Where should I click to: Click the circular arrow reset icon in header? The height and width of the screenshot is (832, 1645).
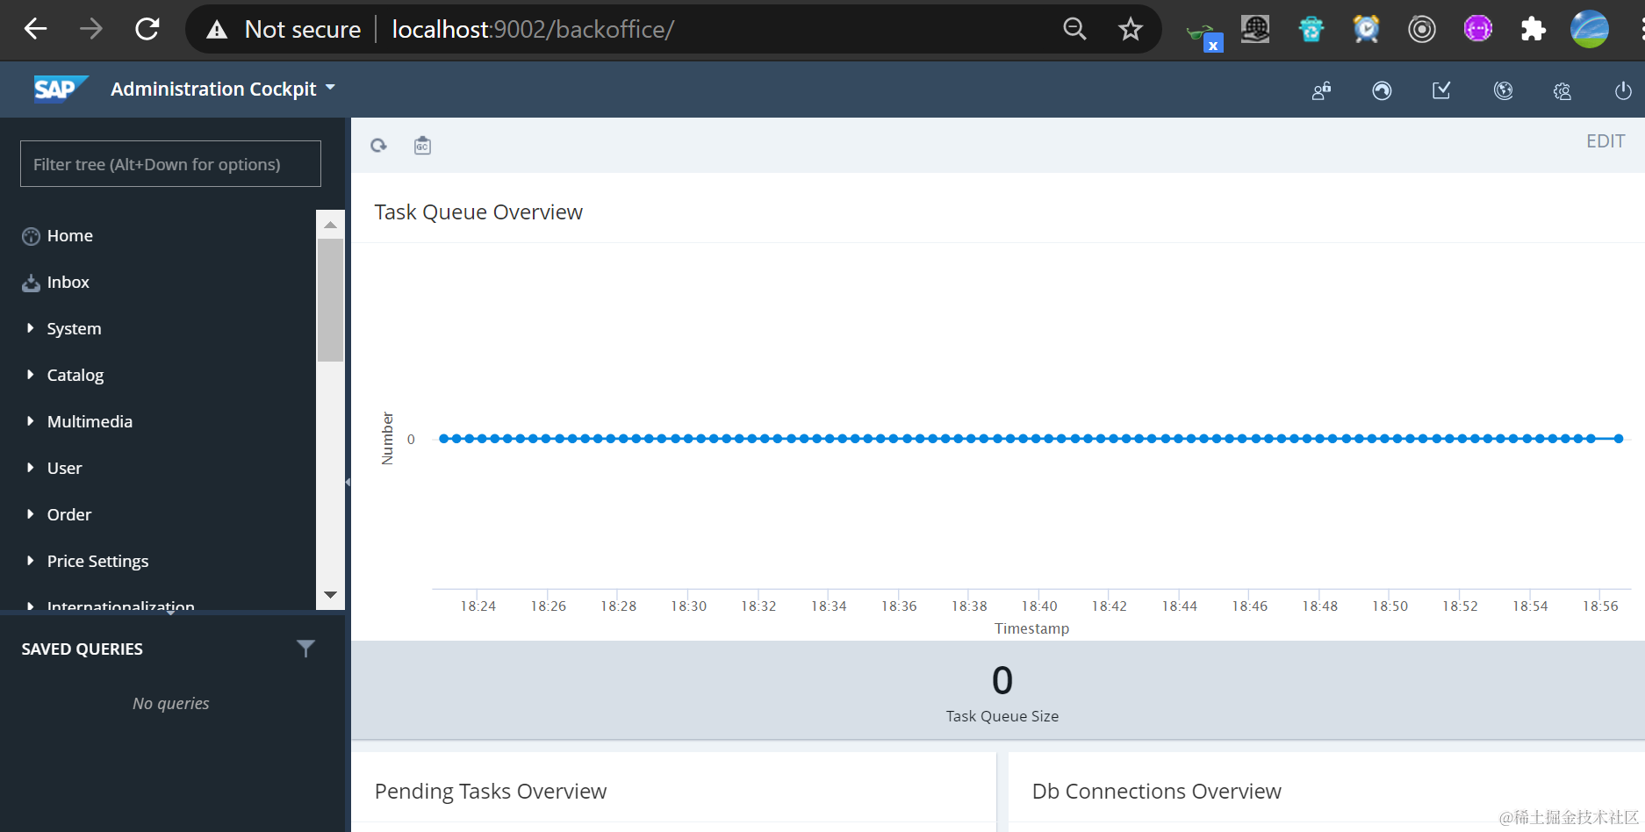click(1382, 90)
